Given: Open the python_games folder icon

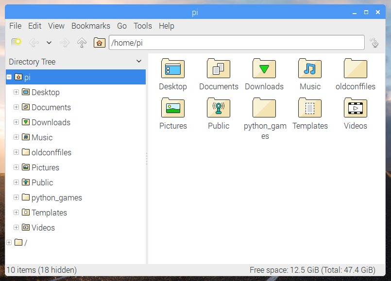Looking at the screenshot, I should pyautogui.click(x=264, y=109).
